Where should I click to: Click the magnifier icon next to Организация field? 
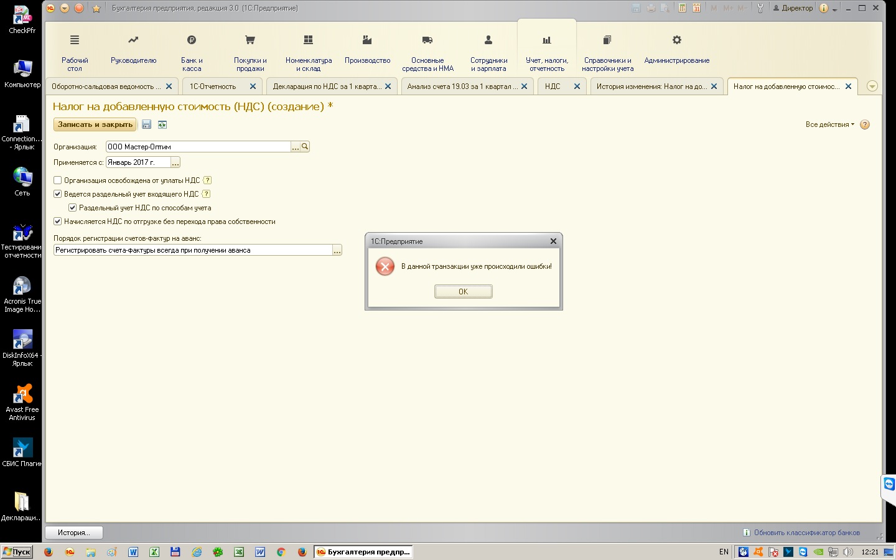click(x=305, y=146)
